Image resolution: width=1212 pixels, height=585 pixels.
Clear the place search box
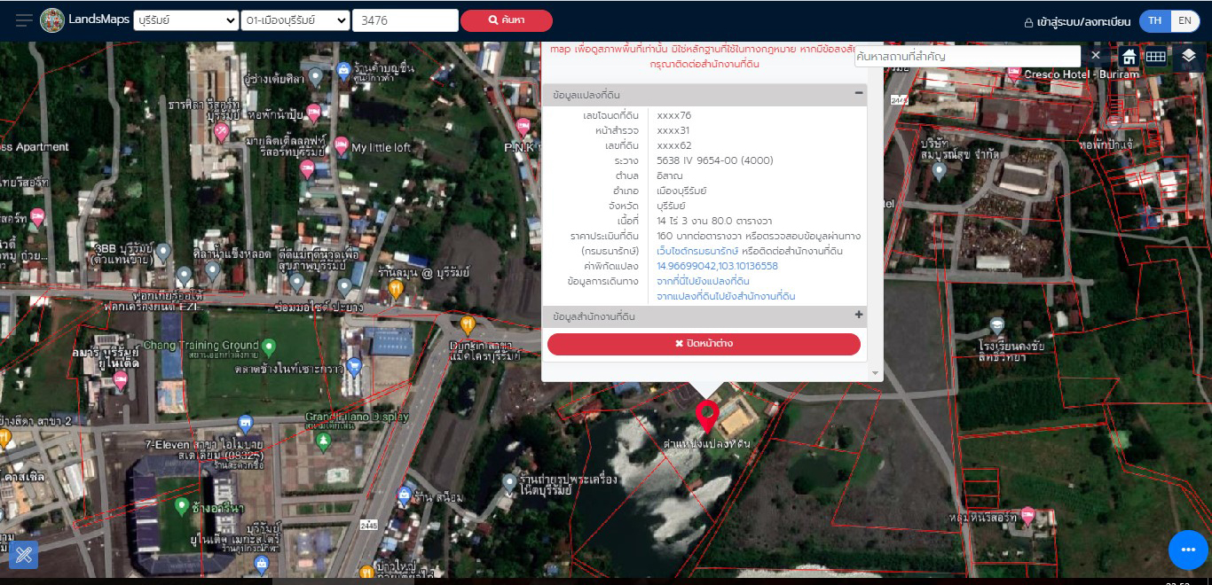point(1095,56)
